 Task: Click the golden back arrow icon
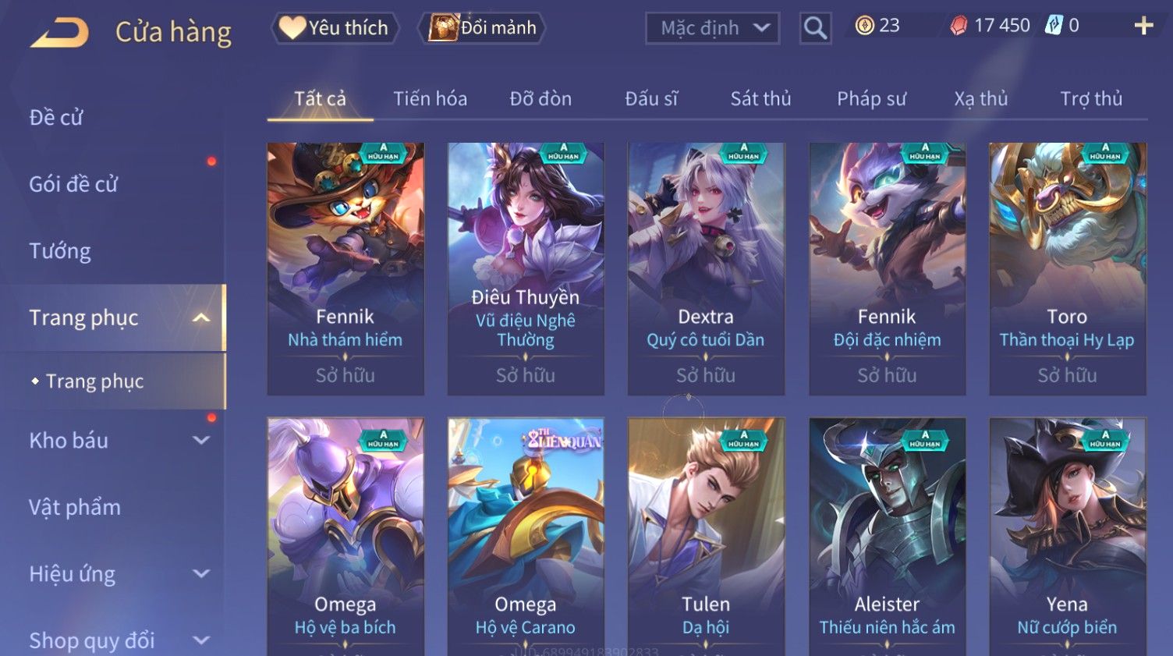pos(59,33)
